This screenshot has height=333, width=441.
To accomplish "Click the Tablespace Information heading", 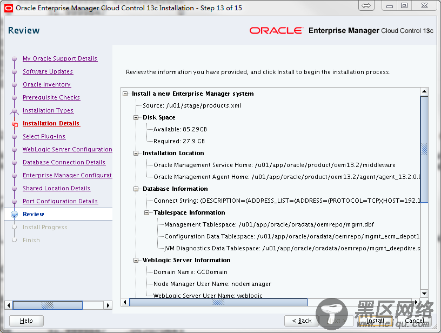I will pos(189,212).
